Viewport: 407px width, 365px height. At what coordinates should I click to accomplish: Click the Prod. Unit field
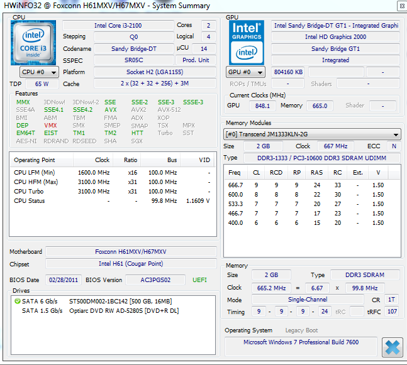tap(196, 60)
